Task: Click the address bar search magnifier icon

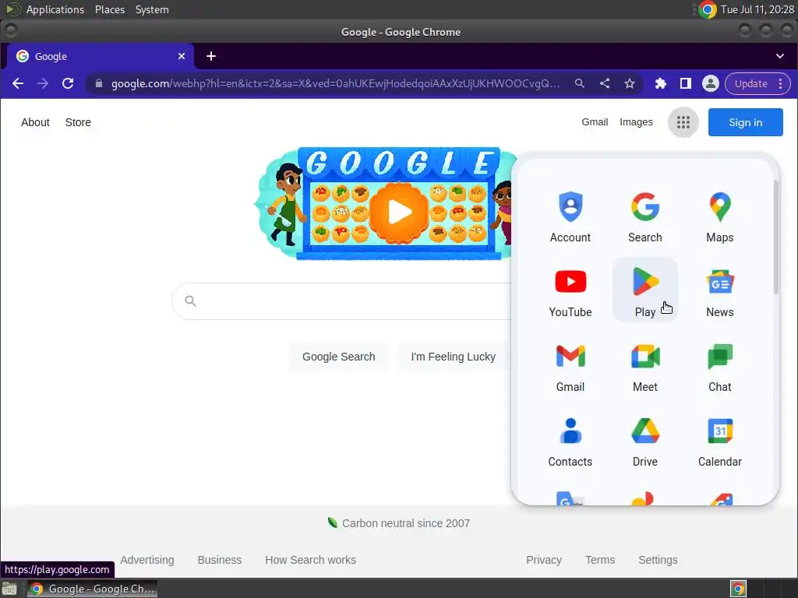Action: (x=580, y=83)
